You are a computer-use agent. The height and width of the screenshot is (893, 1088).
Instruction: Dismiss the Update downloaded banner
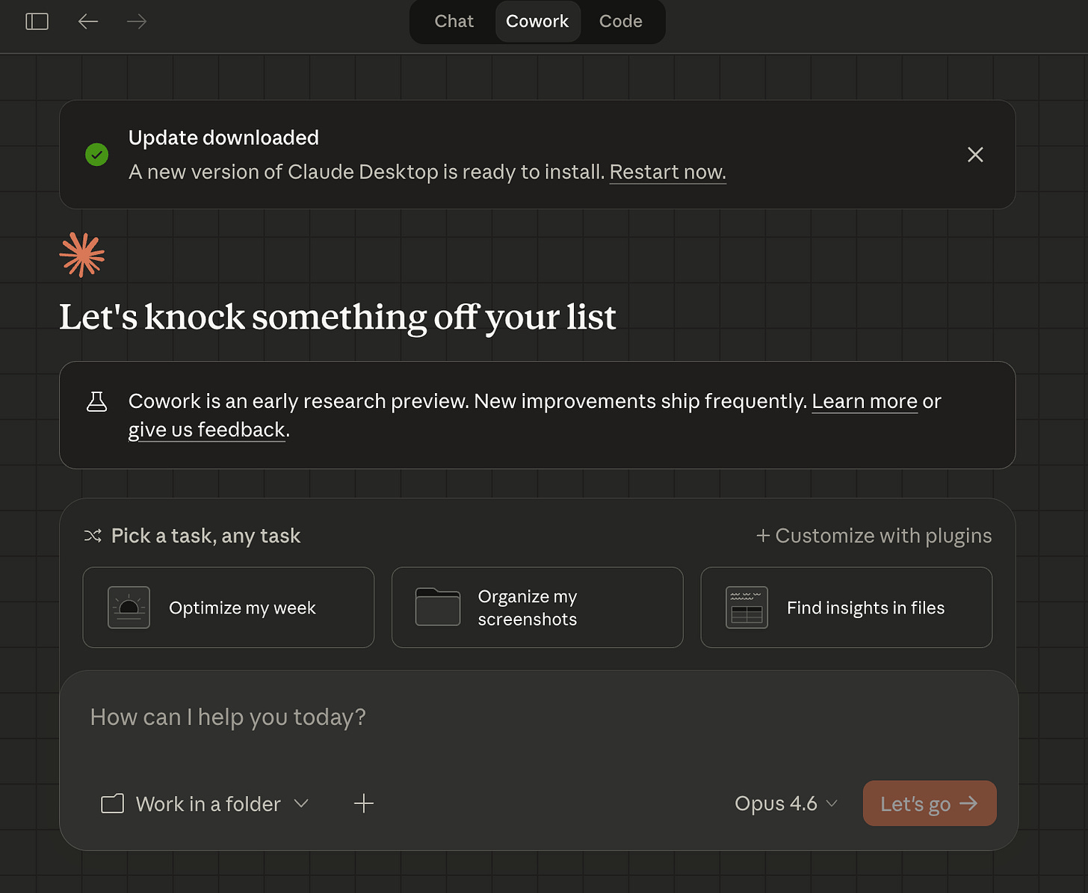975,155
